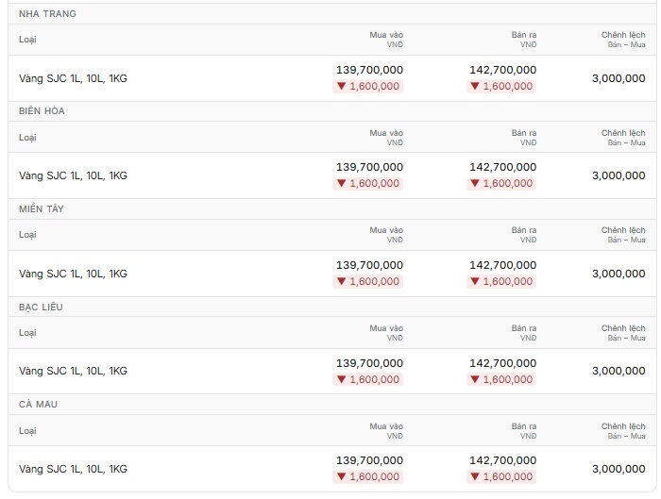Click the Biên Hòa buy-price down arrow icon
The image size is (661, 499).
tap(341, 184)
